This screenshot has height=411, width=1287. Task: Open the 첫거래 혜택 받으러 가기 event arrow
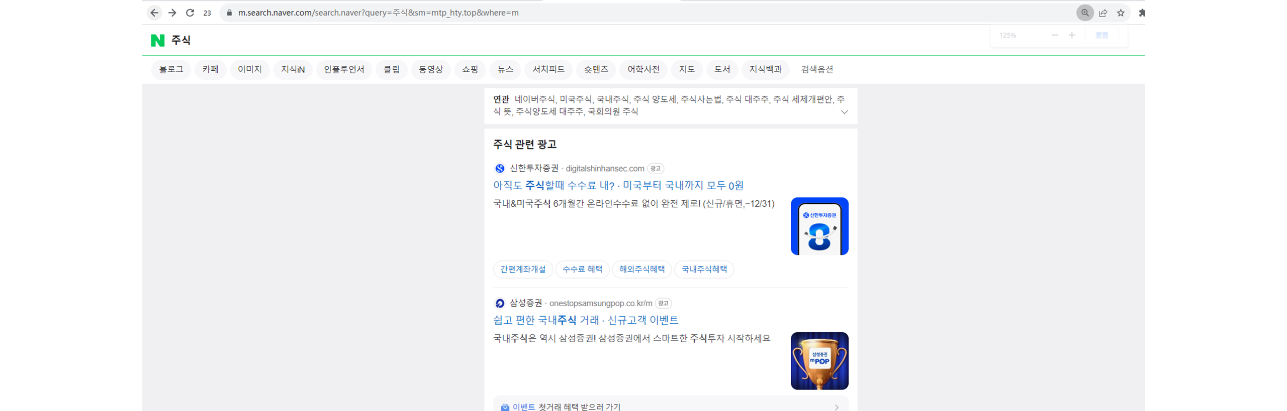[x=836, y=406]
